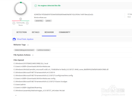Click the Behavior Tags heading

pos(20,45)
